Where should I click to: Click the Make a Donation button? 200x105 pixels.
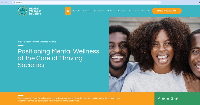pos(167,11)
